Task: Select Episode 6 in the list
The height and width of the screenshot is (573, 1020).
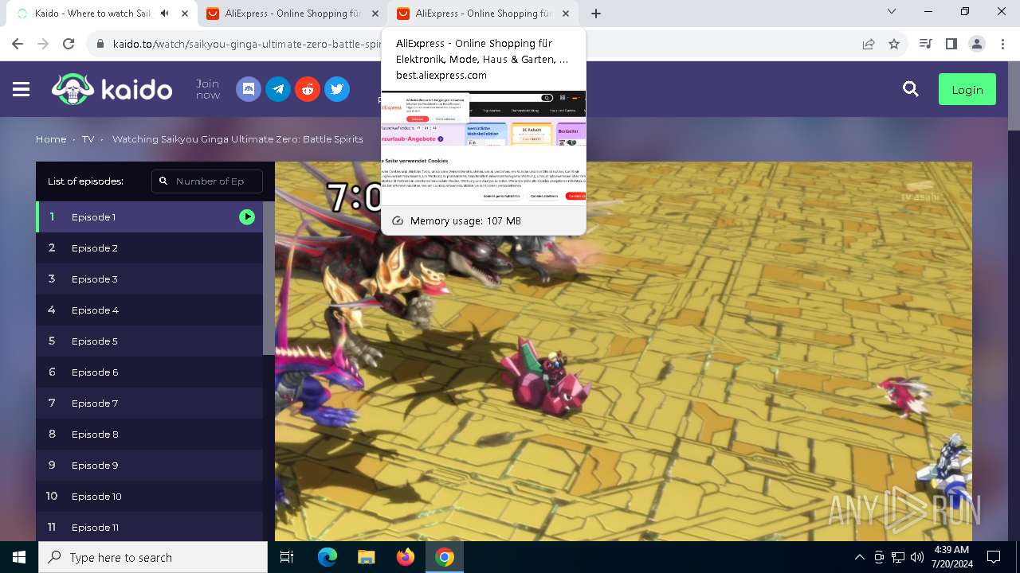Action: pos(149,372)
